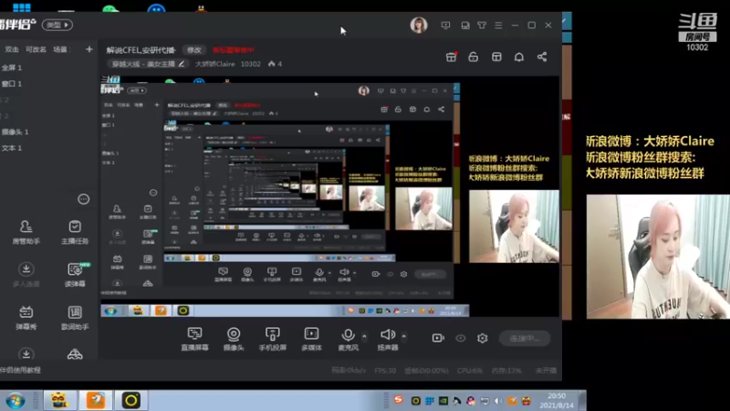Open the settings gear in the bottom toolbar
Image resolution: width=730 pixels, height=411 pixels.
click(483, 338)
